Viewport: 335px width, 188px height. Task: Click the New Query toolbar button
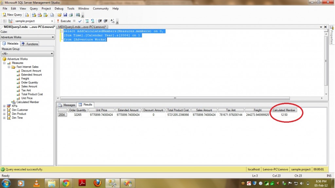(x=12, y=15)
